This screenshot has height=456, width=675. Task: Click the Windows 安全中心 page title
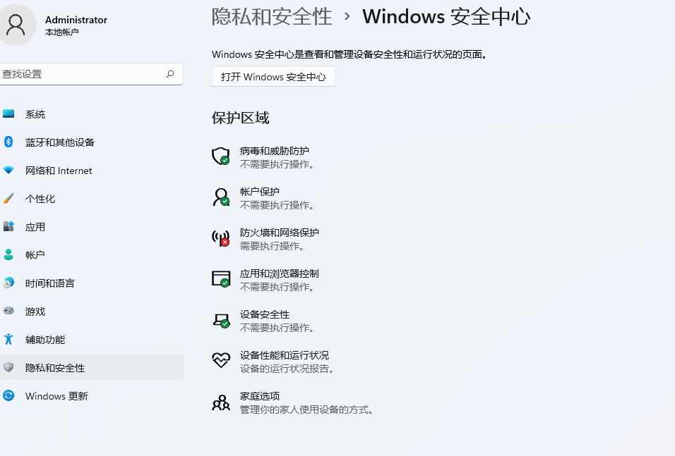[446, 16]
